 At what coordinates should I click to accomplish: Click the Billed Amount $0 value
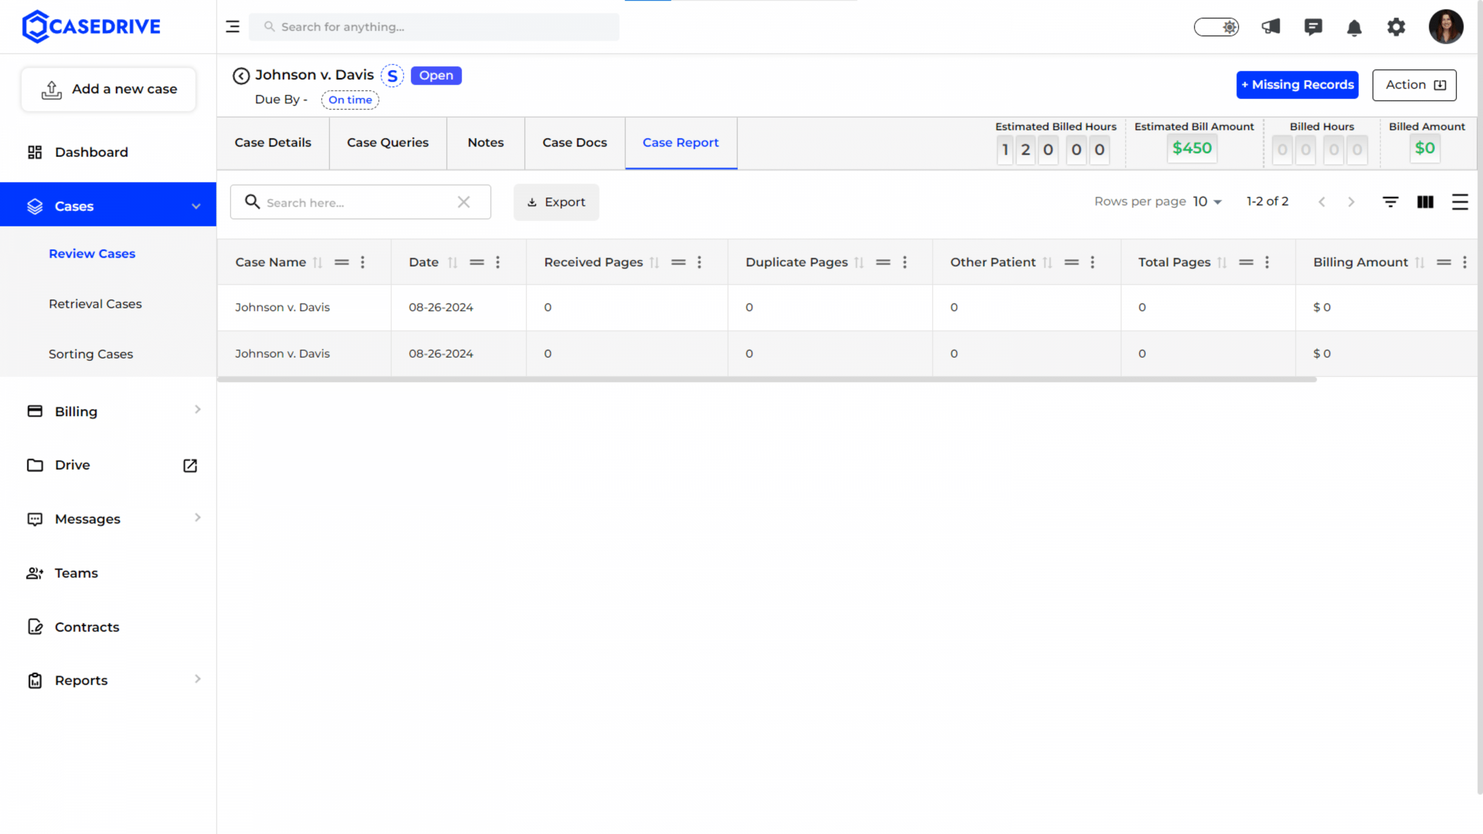1425,148
